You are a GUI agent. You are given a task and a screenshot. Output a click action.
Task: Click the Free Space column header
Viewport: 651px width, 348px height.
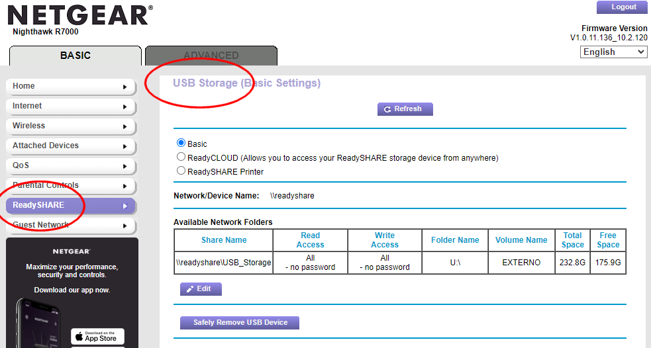point(608,240)
